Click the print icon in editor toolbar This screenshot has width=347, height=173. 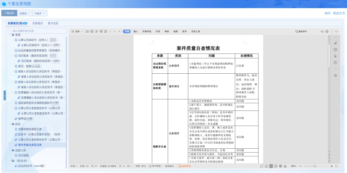101,31
